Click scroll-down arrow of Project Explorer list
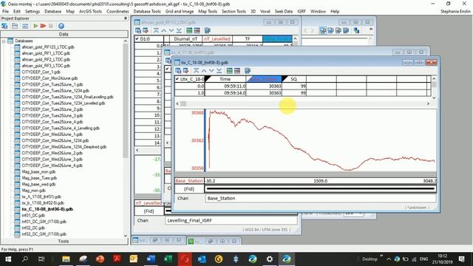The width and height of the screenshot is (473, 266). (126, 236)
